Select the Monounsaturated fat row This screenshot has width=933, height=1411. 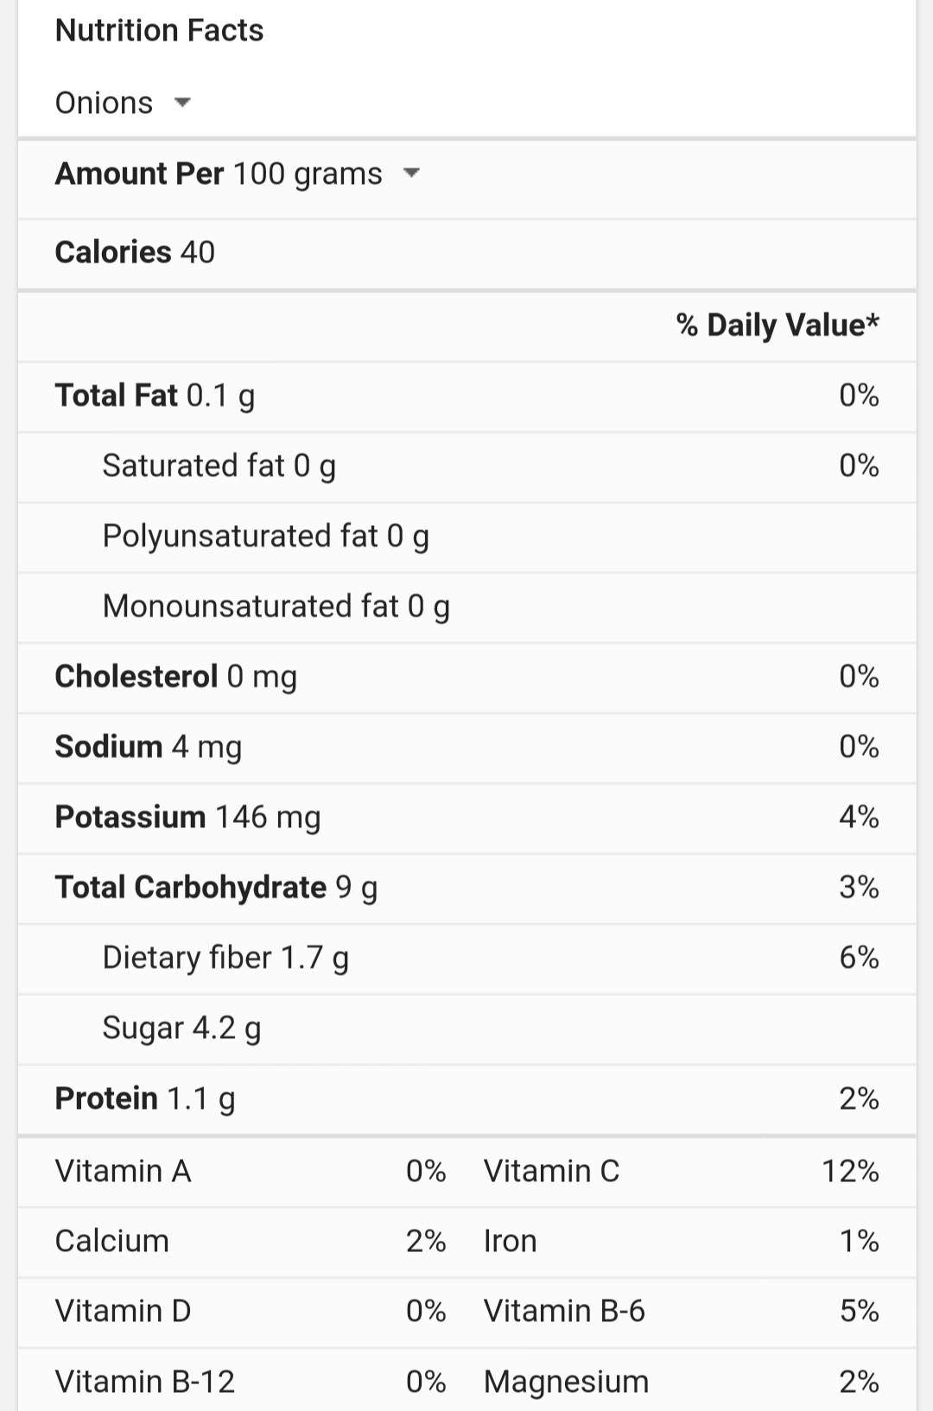[466, 607]
